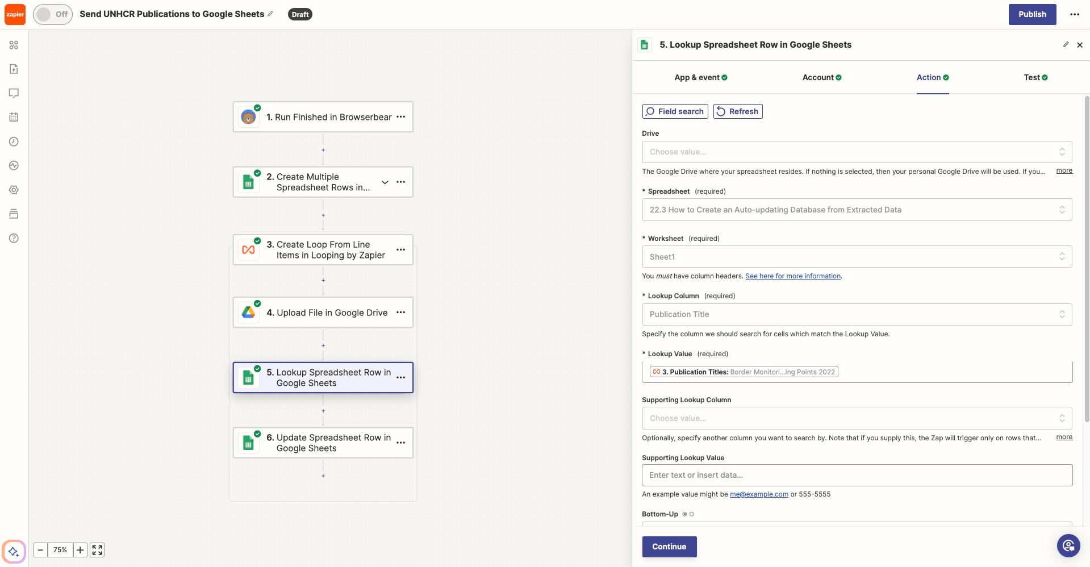
Task: Open step 3 Looping three-dot menu
Action: (x=401, y=250)
